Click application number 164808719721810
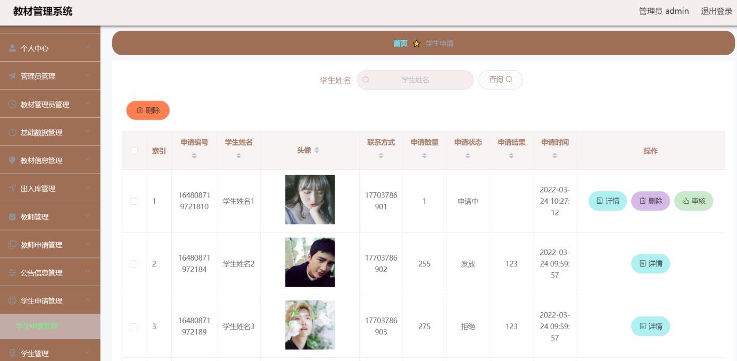Image resolution: width=737 pixels, height=361 pixels. coord(194,201)
